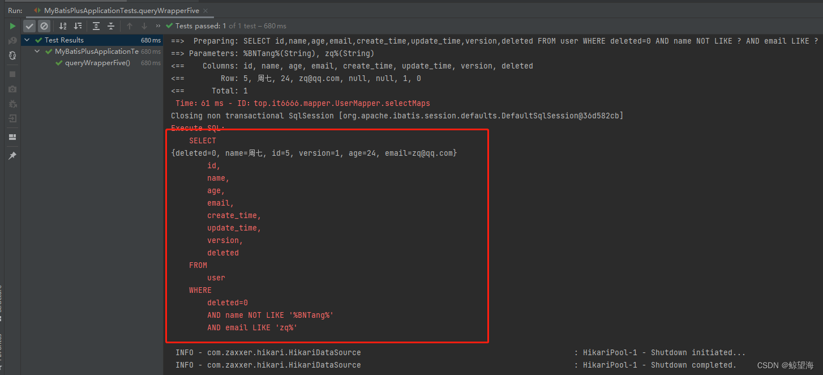Image resolution: width=823 pixels, height=375 pixels.
Task: Collapse the MyBatisPlusApplicationTe node
Action: coord(37,52)
